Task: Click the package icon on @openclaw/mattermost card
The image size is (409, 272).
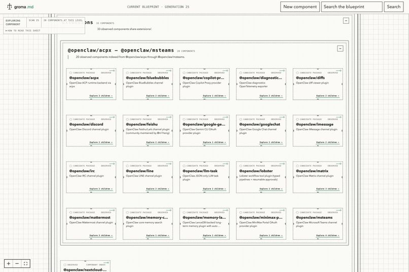Action: tap(71, 212)
